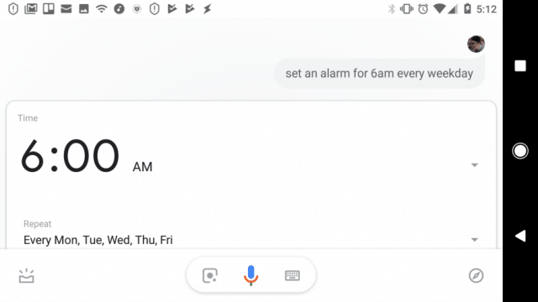Viewport: 538px width, 302px height.
Task: Expand the Repeat dropdown arrow
Action: click(x=474, y=240)
